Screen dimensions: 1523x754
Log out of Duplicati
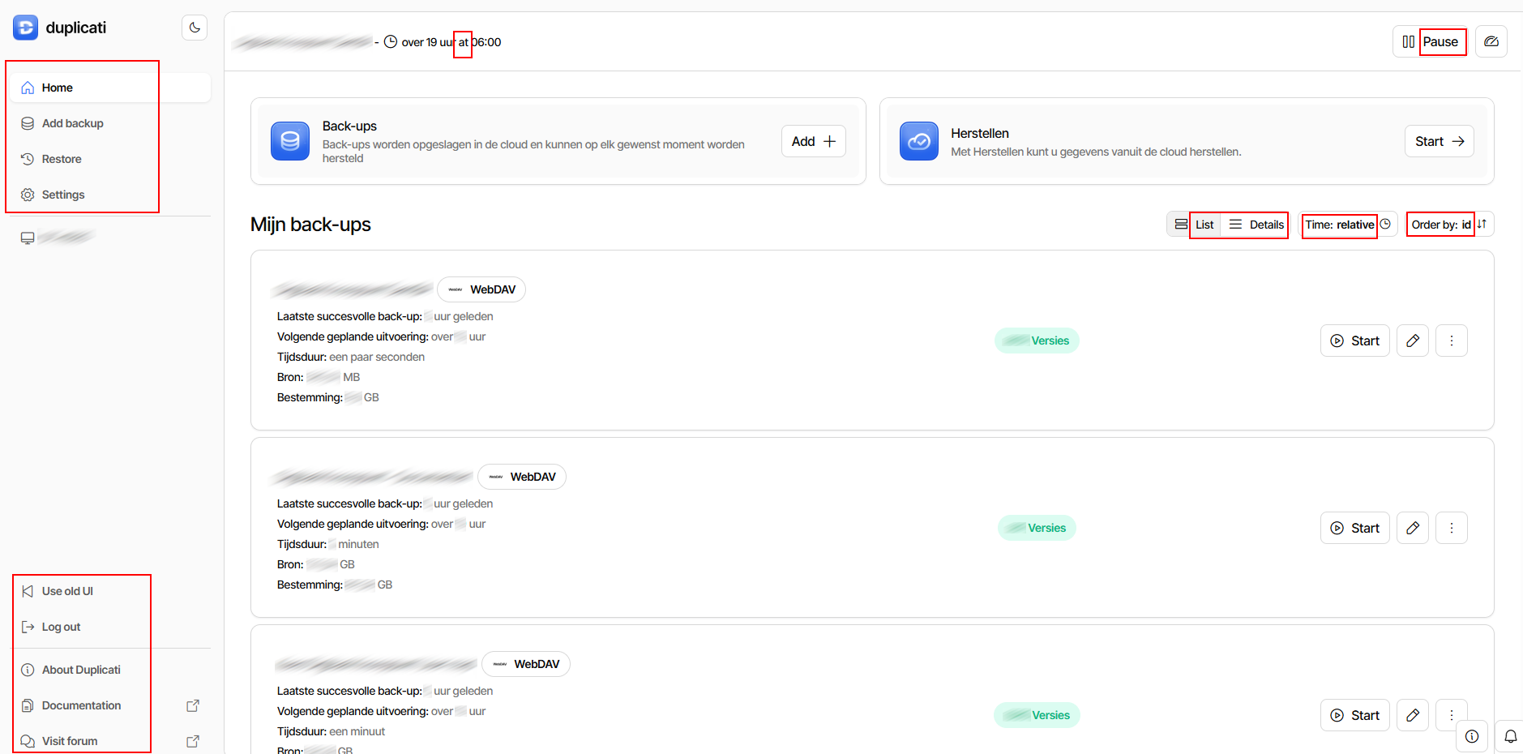pyautogui.click(x=61, y=627)
